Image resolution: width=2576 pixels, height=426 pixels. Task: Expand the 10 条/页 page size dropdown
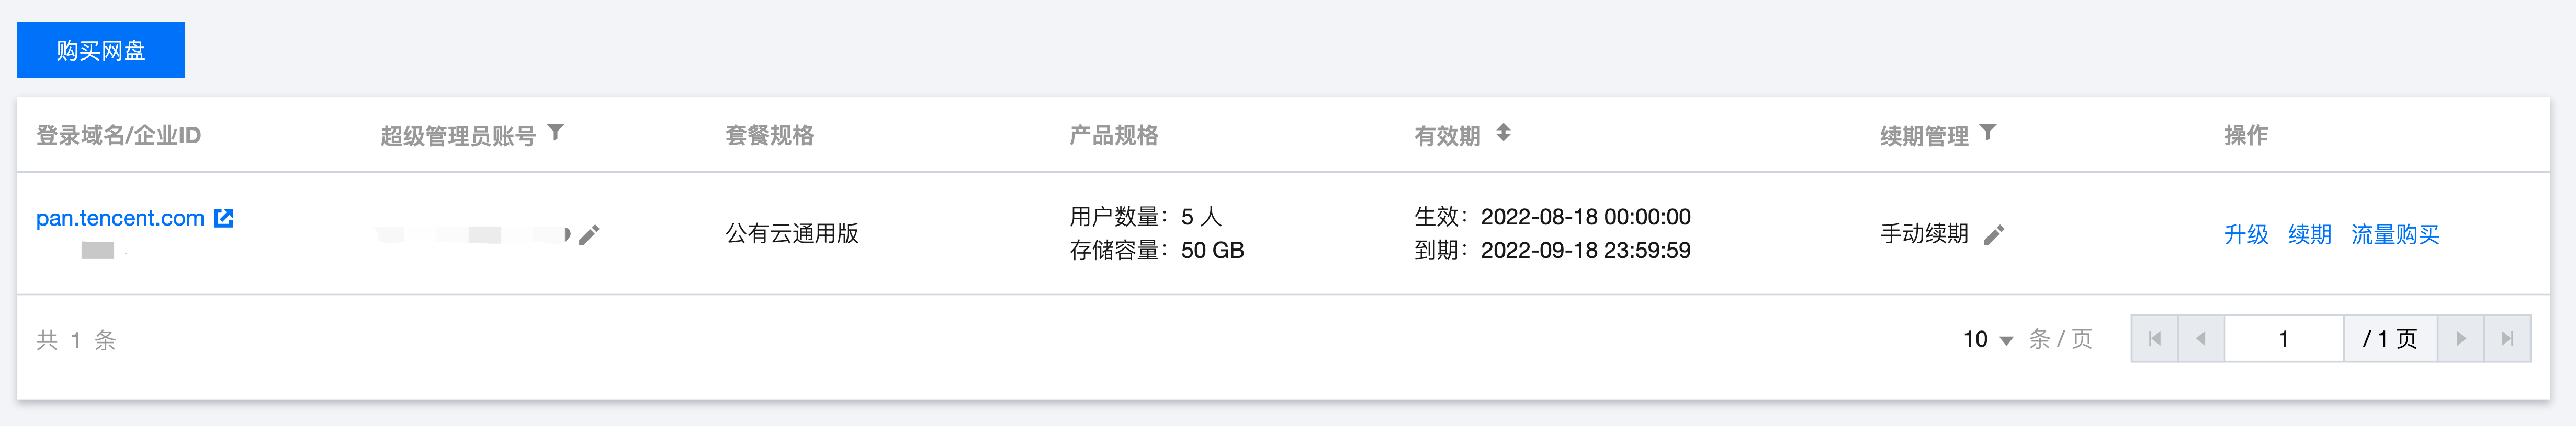click(1988, 339)
